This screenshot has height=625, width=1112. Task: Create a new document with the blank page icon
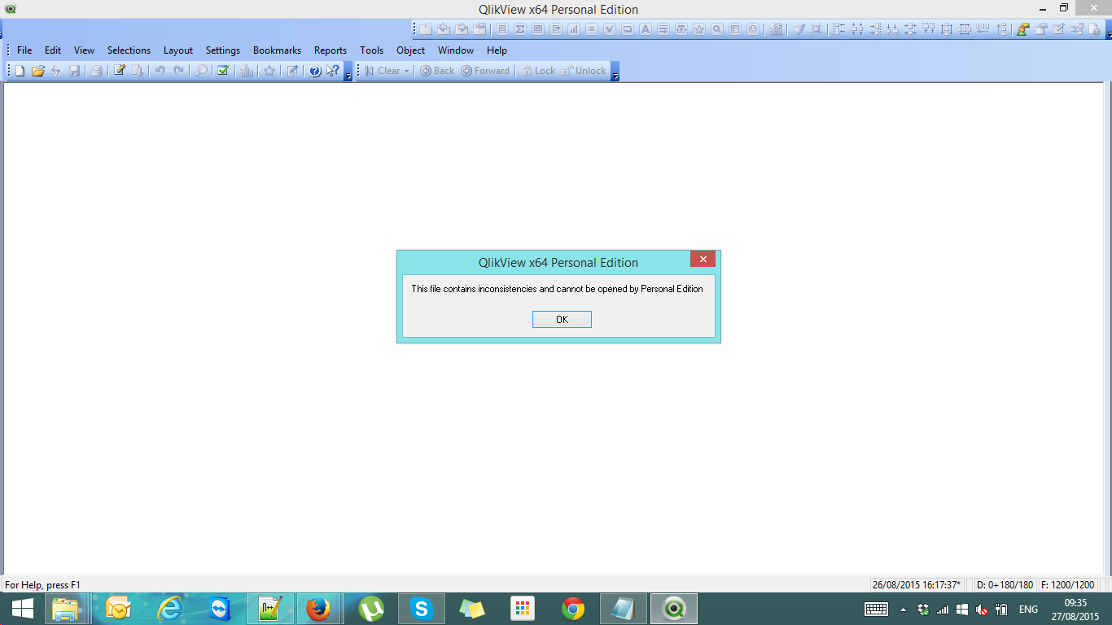tap(20, 71)
